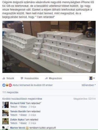Expand the Időrendben sorting dropdown
This screenshot has width=98, height=130.
click(x=89, y=85)
